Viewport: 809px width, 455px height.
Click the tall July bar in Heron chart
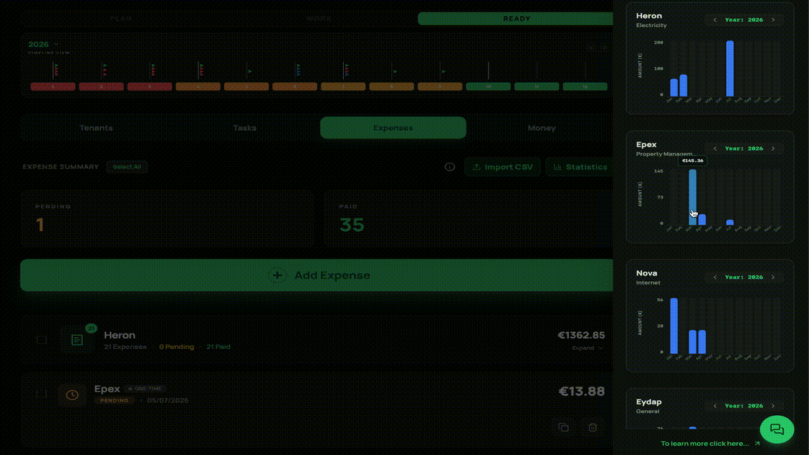[730, 68]
